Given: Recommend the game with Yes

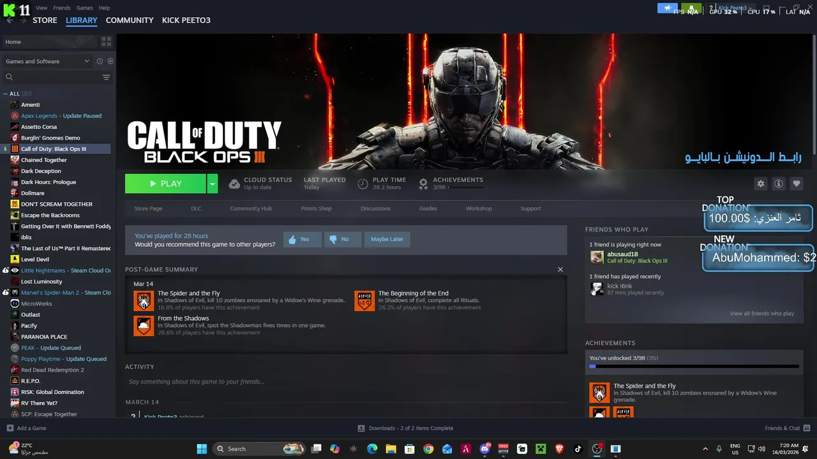Looking at the screenshot, I should coord(302,239).
